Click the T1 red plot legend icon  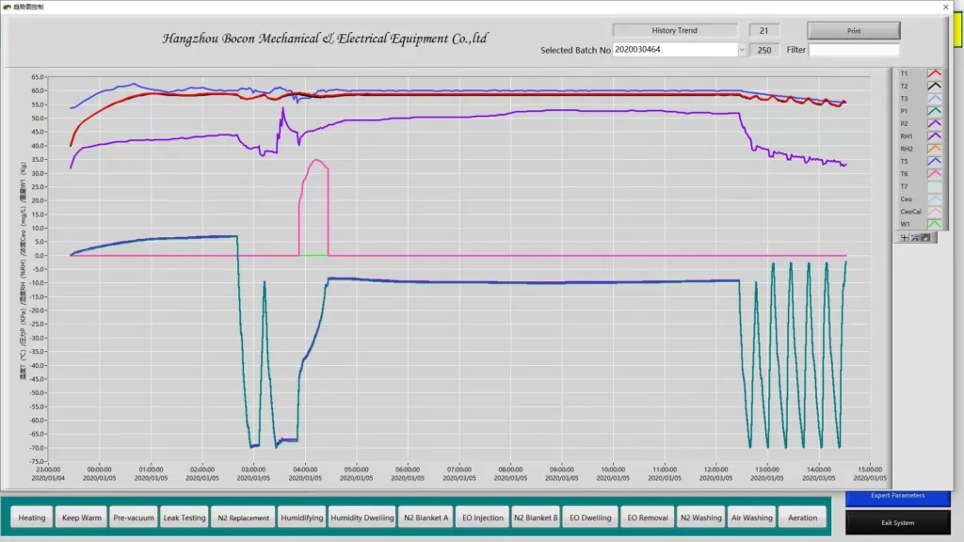[934, 73]
